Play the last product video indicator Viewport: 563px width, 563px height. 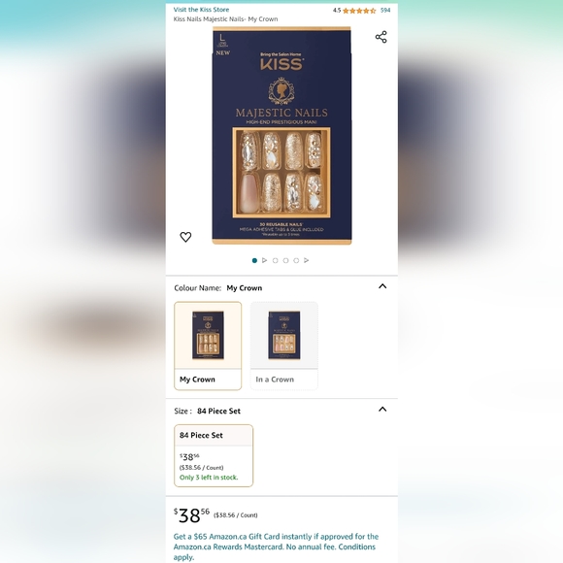click(x=307, y=260)
